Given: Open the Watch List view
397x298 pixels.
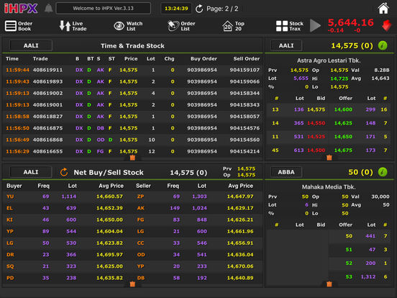Looking at the screenshot, I should pos(128,26).
